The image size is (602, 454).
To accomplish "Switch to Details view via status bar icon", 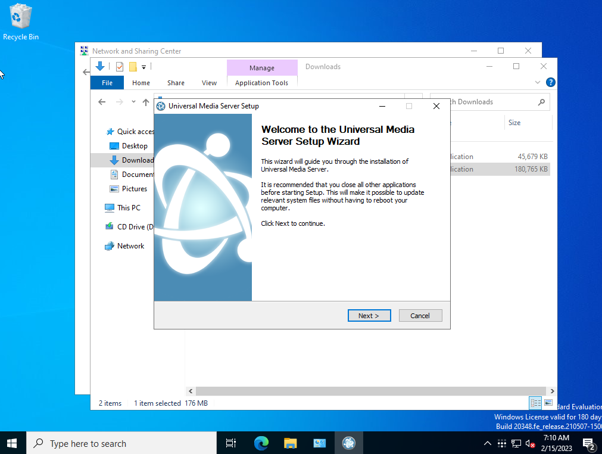I will (535, 403).
